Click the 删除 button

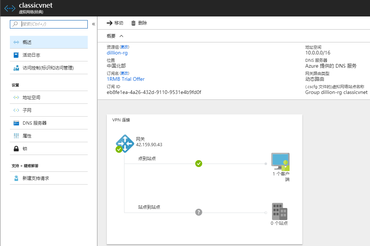139,23
